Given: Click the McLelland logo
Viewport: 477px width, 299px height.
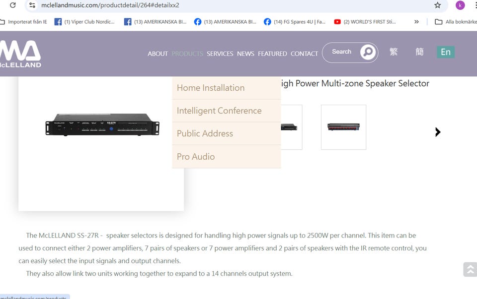Looking at the screenshot, I should click(x=20, y=54).
